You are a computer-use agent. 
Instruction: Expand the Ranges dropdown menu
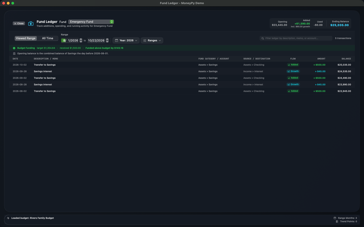click(x=152, y=40)
